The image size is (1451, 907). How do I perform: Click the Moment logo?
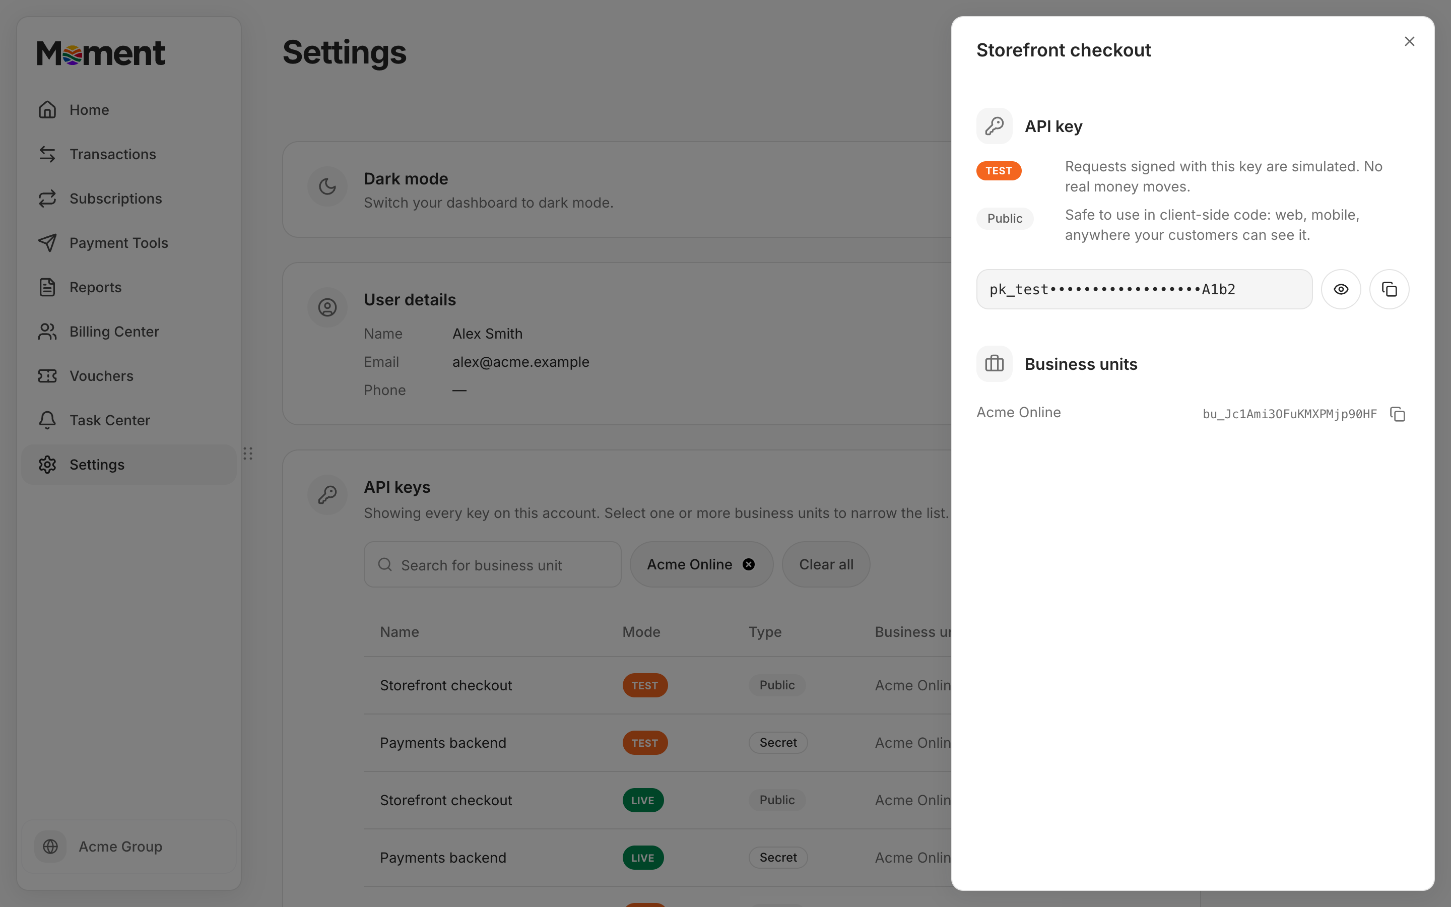101,53
